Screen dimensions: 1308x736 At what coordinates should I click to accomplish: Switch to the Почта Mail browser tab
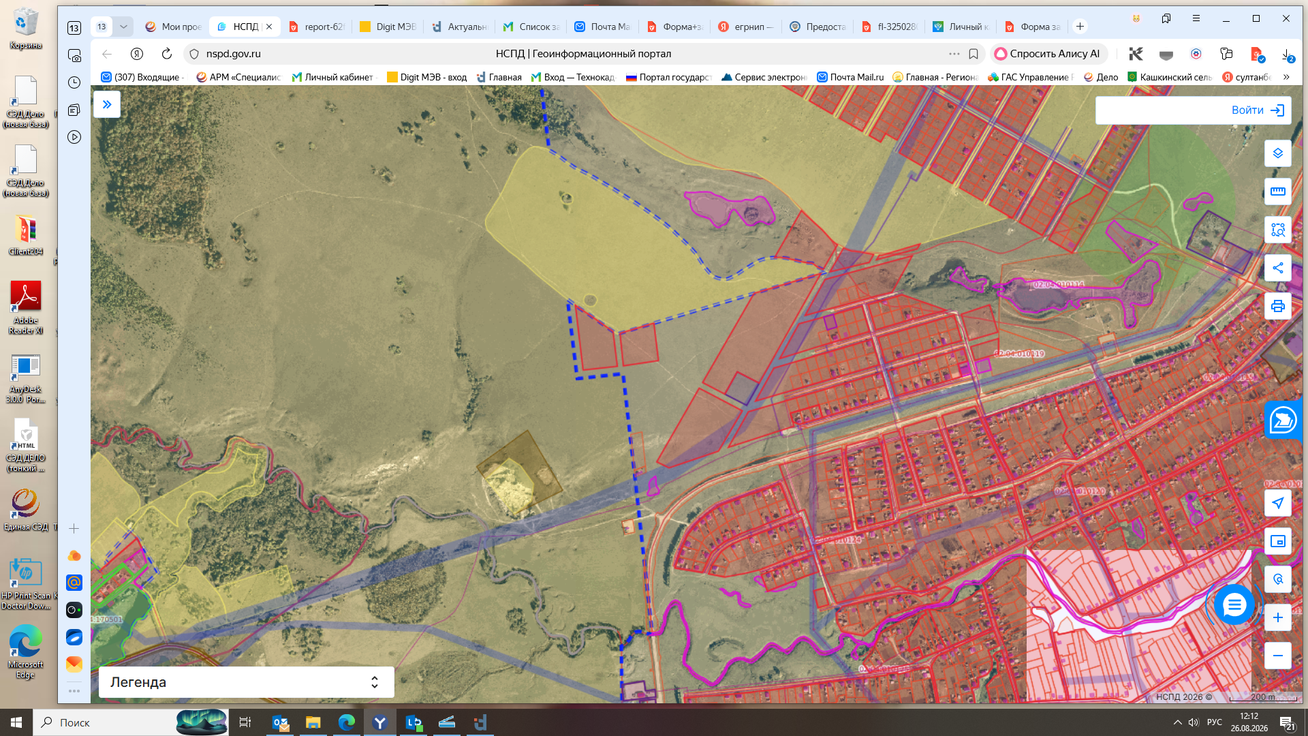tap(603, 27)
